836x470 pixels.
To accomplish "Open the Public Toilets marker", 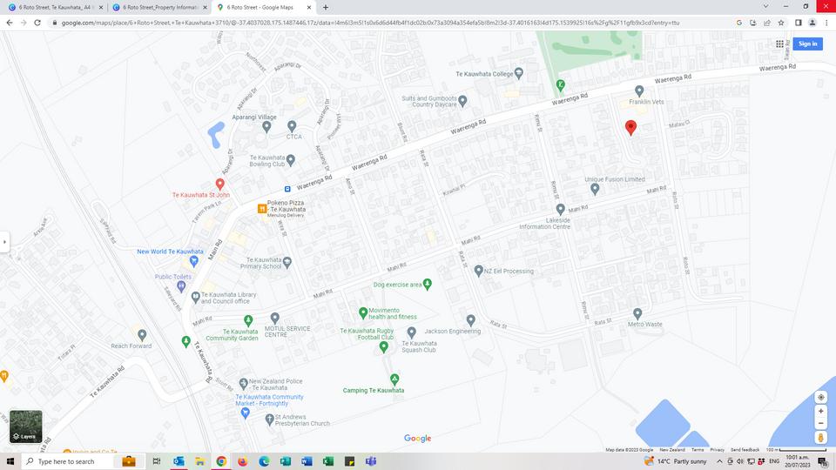I will click(x=181, y=286).
